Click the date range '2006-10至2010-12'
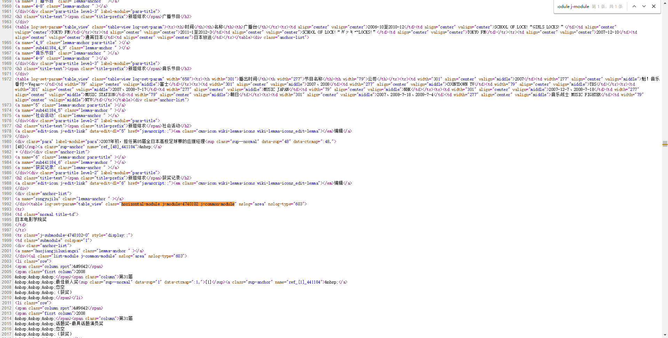Screen dimensions: 668x338 coord(386,27)
